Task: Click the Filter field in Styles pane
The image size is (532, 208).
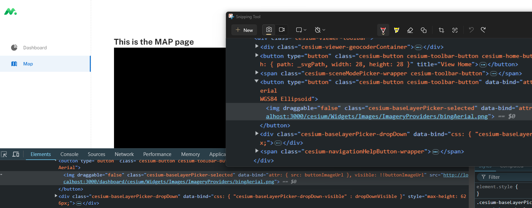Action: click(x=504, y=177)
